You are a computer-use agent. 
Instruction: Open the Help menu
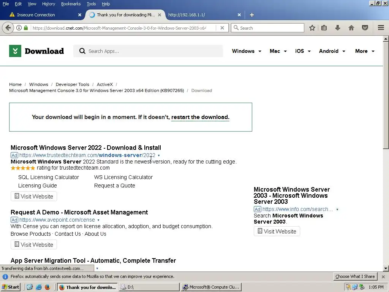(x=106, y=4)
